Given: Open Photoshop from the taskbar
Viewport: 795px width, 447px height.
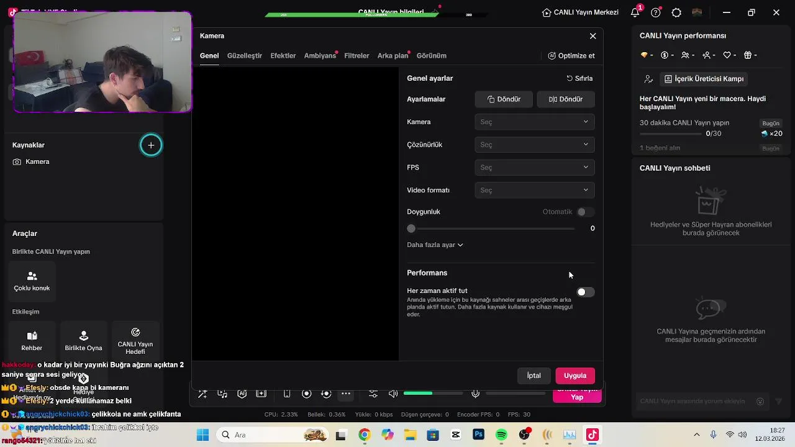Looking at the screenshot, I should (x=478, y=435).
